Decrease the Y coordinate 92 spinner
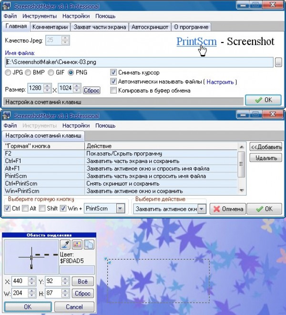 (x=65, y=283)
